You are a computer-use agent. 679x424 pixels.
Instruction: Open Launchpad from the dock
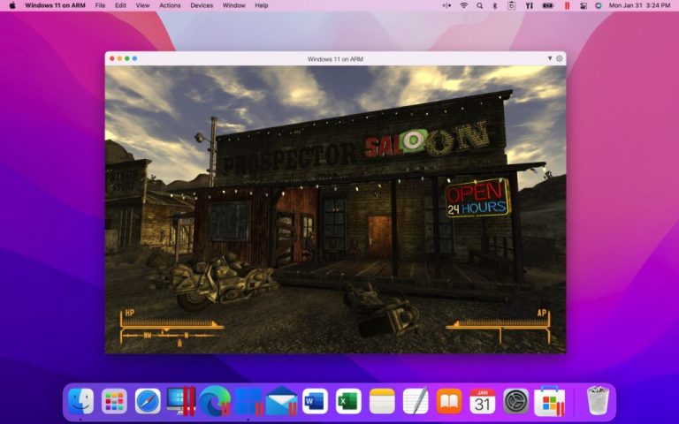114,401
